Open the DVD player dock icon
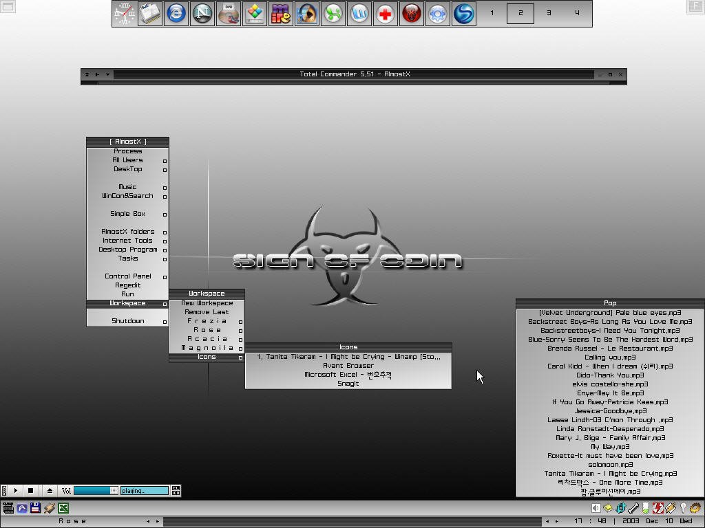705x528 pixels. pos(229,14)
